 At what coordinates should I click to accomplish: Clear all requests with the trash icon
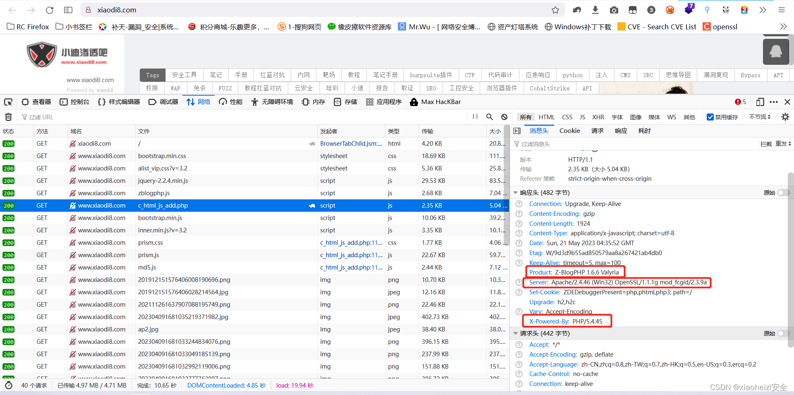(x=8, y=117)
